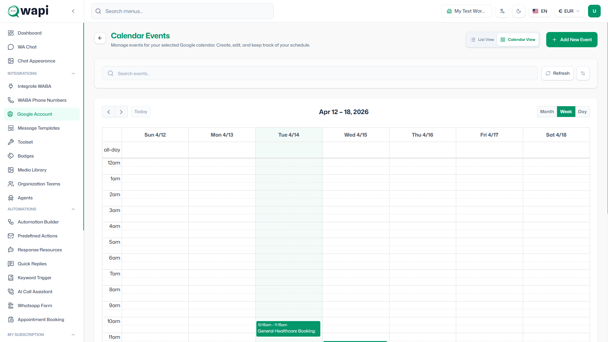Collapse the My Subscription section

73,335
